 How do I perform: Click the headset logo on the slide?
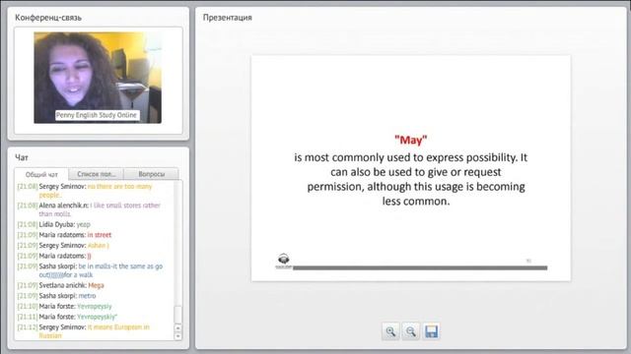point(284,261)
